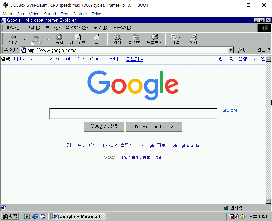Image resolution: width=272 pixels, height=221 pixels.
Task: Open DOSBox Main menu
Action: [7, 14]
